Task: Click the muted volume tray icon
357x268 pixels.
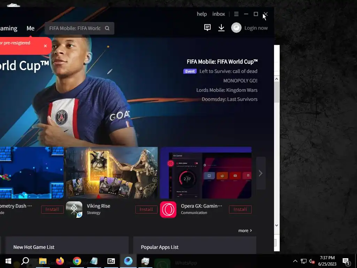Action: point(312,261)
